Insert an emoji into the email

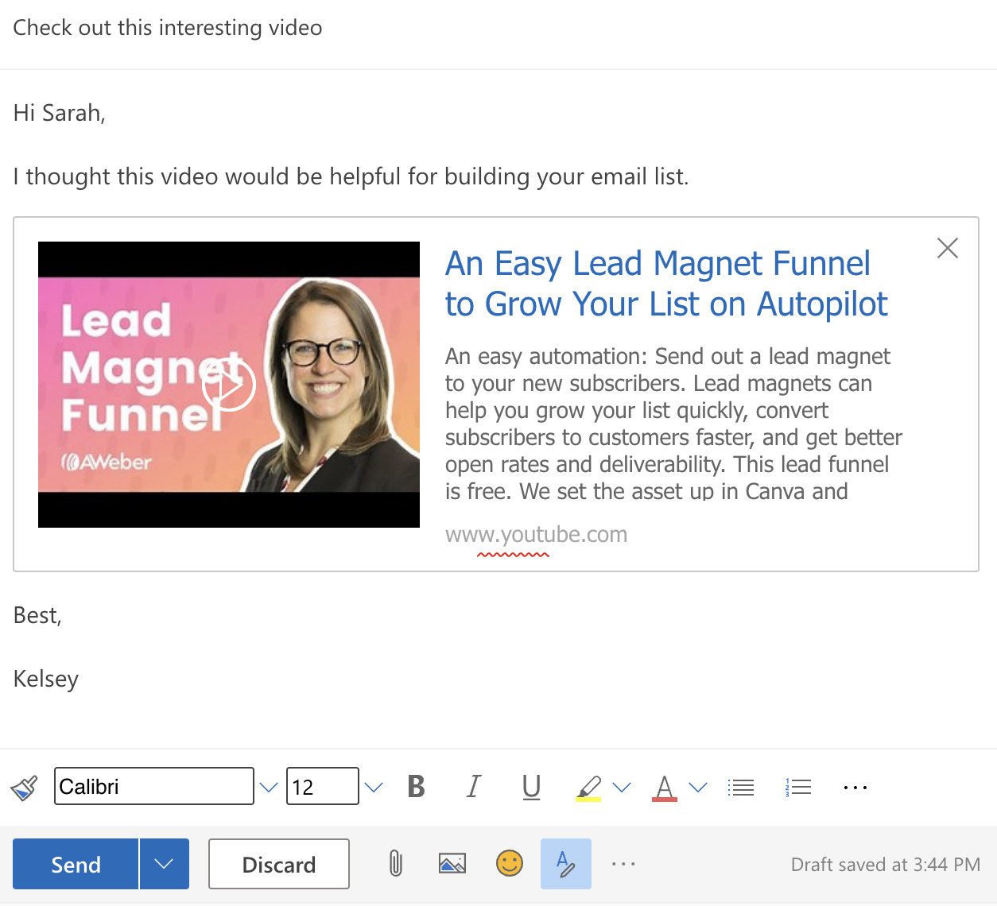(510, 863)
